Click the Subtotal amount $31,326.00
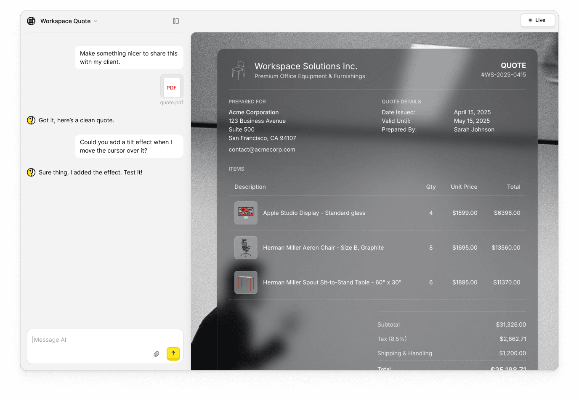Image resolution: width=579 pixels, height=401 pixels. click(x=511, y=324)
